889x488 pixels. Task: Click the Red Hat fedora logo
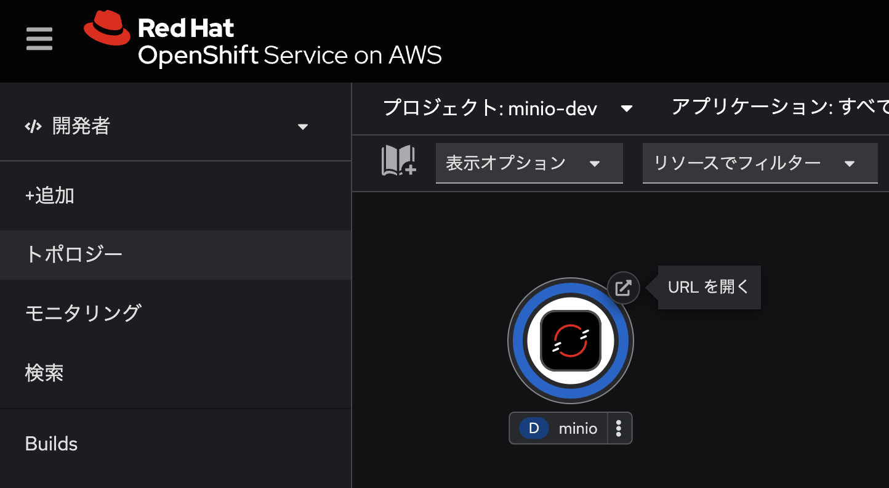[x=107, y=28]
